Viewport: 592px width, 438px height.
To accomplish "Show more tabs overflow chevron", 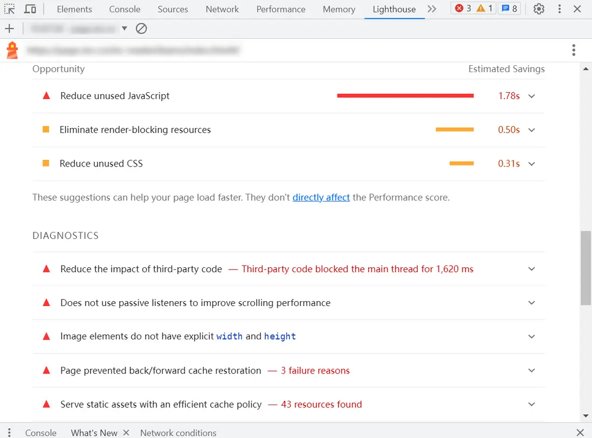I will (431, 9).
